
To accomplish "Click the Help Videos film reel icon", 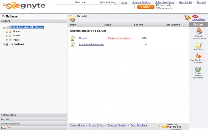I will (187, 18).
